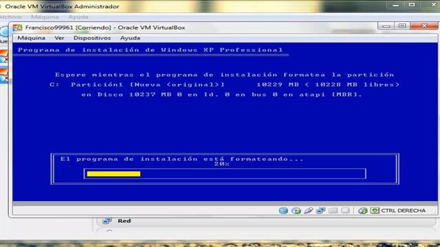Click the green keyboard capture icon
This screenshot has width=440, height=247.
pos(375,211)
